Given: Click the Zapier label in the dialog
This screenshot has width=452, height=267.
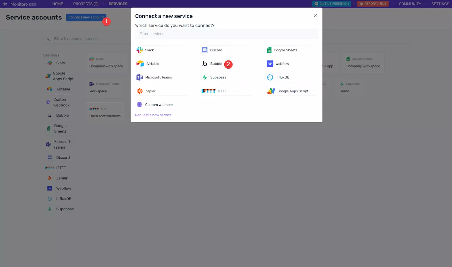Looking at the screenshot, I should pyautogui.click(x=150, y=91).
